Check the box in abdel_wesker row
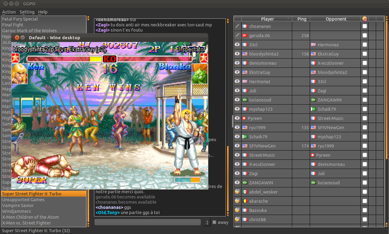Image resolution: width=389 pixels, height=234 pixels. (364, 192)
